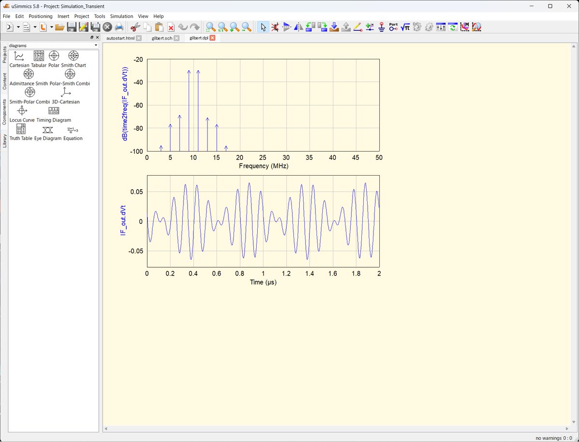
Task: Open the Simulation menu
Action: click(x=121, y=16)
